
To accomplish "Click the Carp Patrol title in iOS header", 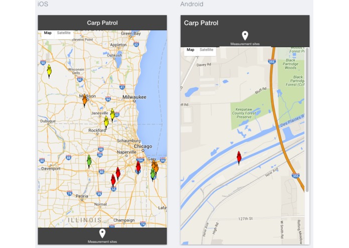I will (102, 23).
